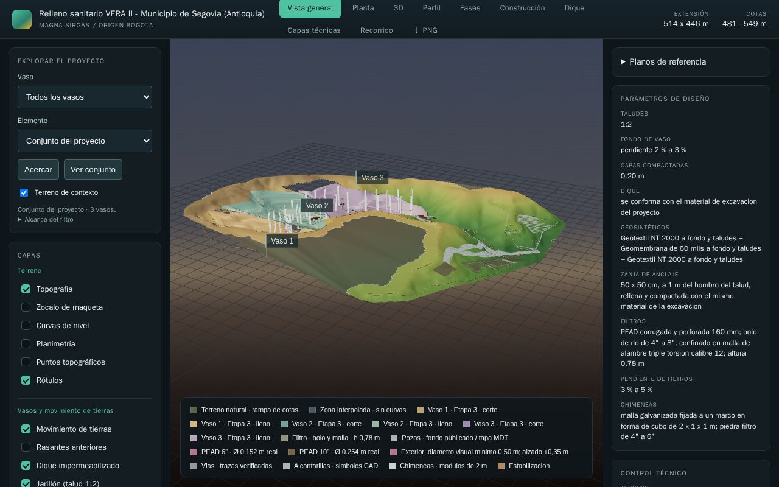Screen dimensions: 779x487
Task: Click the Ver conjunto button
Action: (x=93, y=169)
